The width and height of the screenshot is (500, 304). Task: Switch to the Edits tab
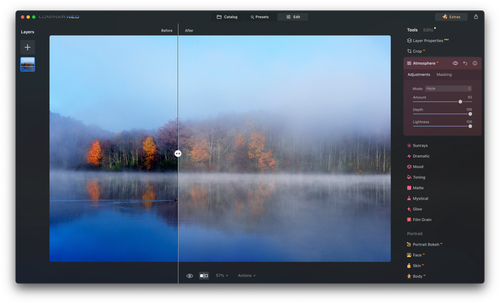(x=428, y=30)
